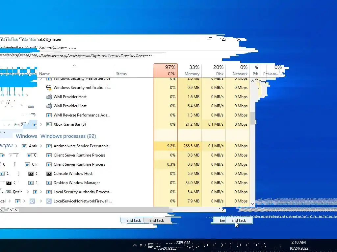Click the horizontal scrollbar right arrow

223,210
